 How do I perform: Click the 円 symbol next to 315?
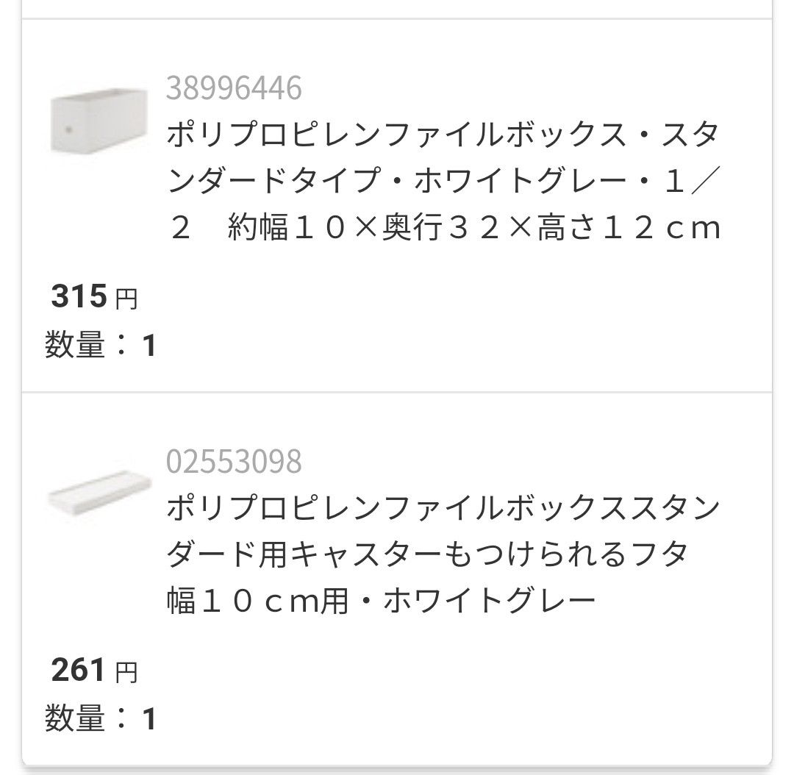click(x=126, y=299)
